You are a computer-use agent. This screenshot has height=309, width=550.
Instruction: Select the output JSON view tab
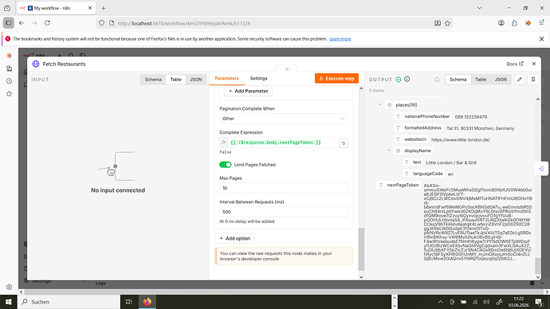[501, 80]
